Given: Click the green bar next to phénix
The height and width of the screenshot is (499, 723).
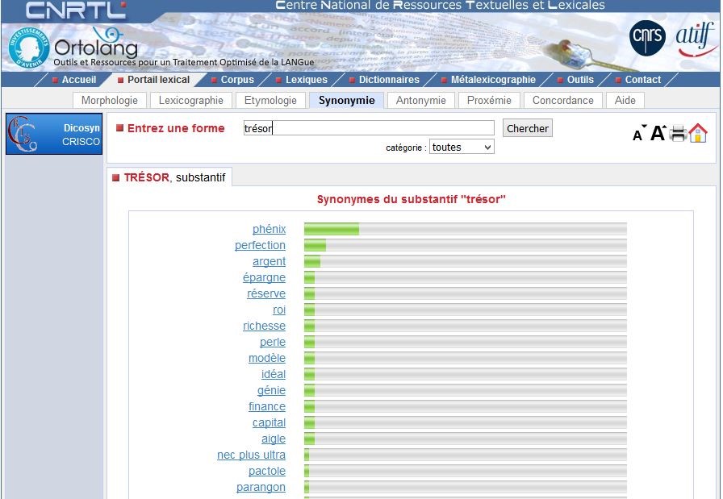Looking at the screenshot, I should point(332,230).
